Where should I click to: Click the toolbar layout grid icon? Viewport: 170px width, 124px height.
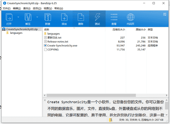click(165, 14)
